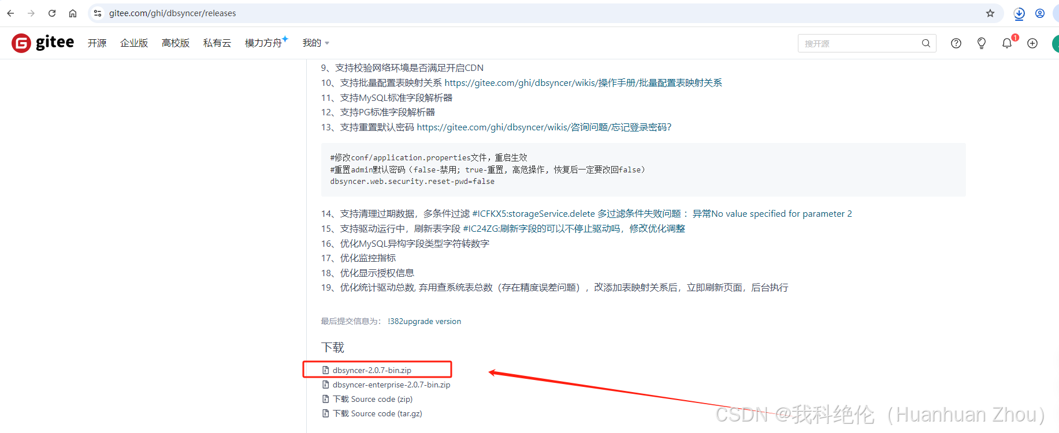Click text 12、支持PG标准字段解析器
1059x433 pixels.
[378, 112]
